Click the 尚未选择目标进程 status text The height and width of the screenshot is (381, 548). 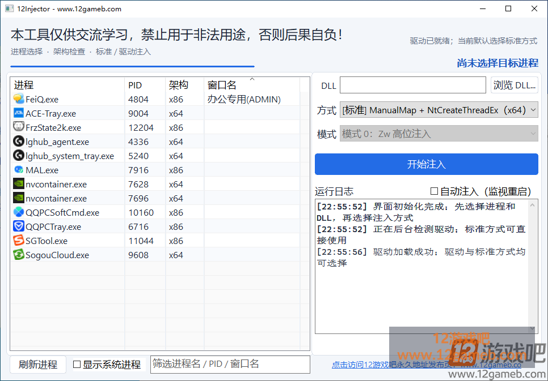[x=498, y=63]
